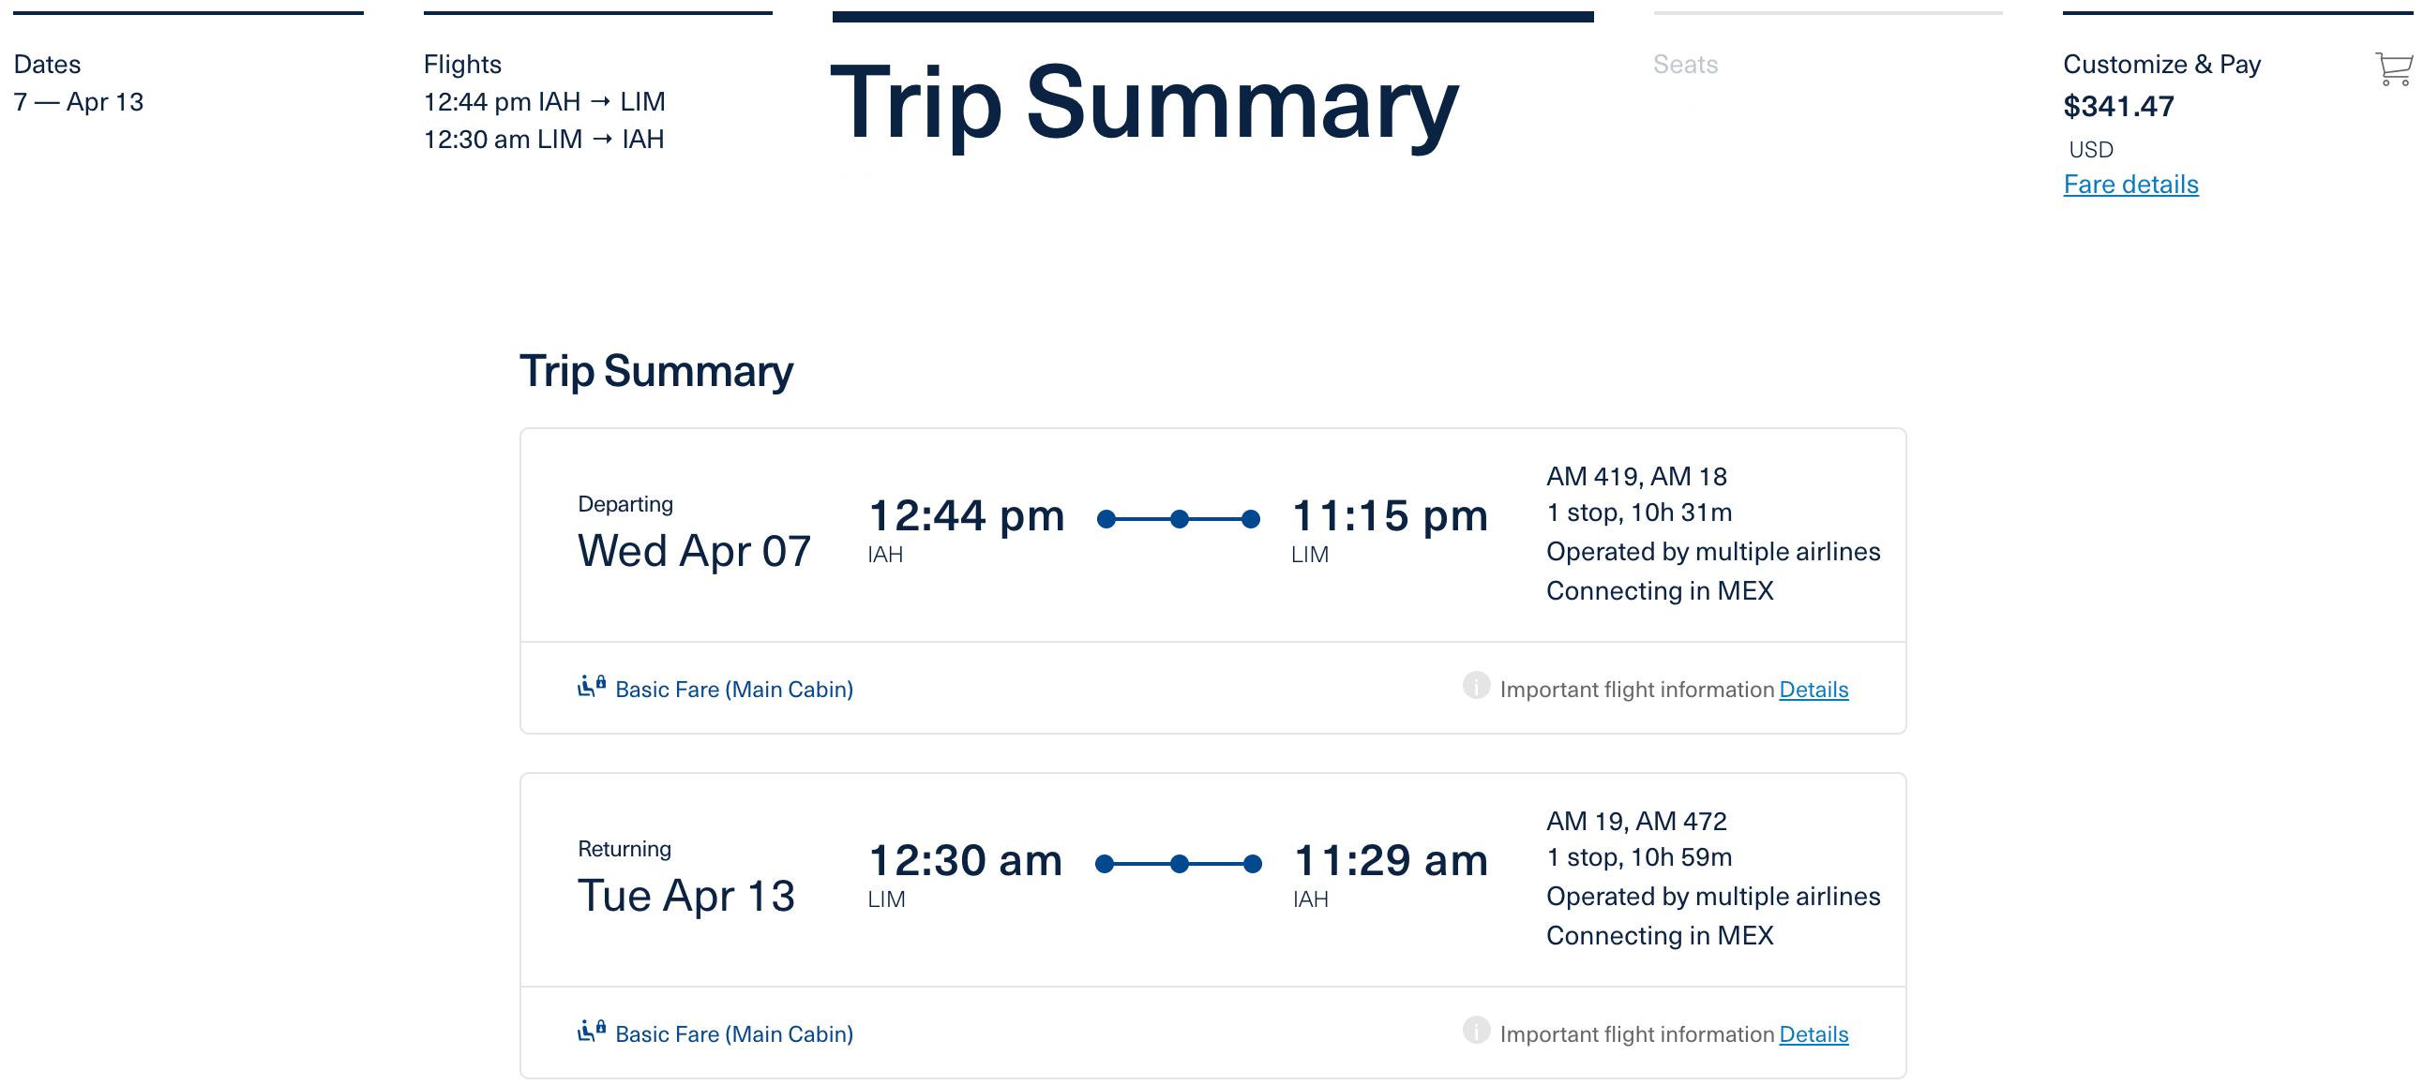Go to the Dates step
2423x1085 pixels.
[x=47, y=64]
